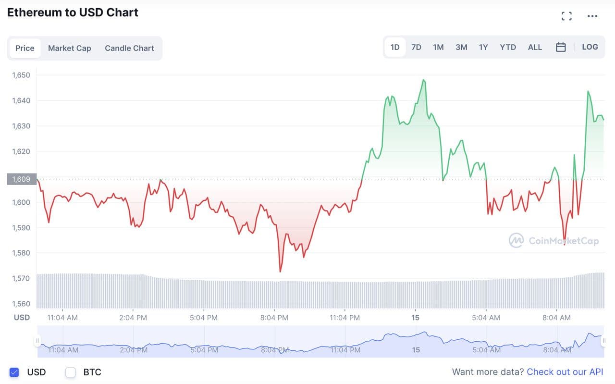
Task: Enable the BTC checkbox
Action: click(71, 372)
